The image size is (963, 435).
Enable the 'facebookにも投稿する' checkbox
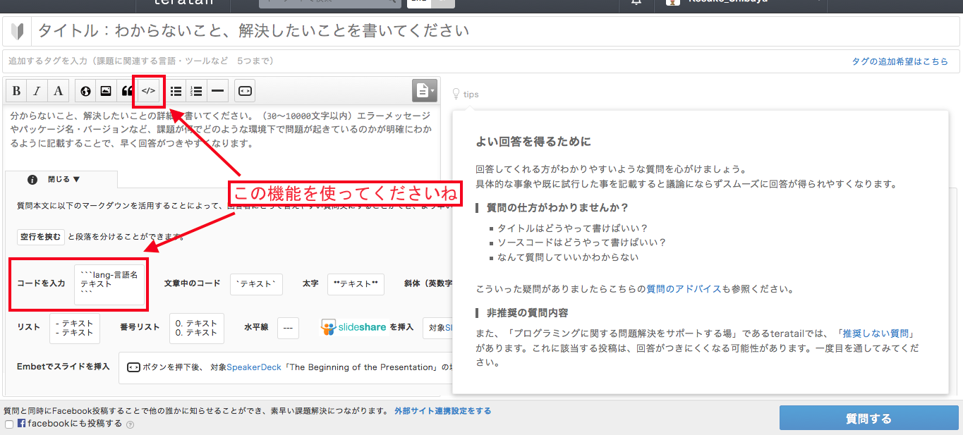pyautogui.click(x=9, y=424)
